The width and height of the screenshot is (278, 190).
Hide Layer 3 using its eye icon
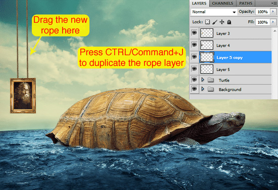(194, 33)
